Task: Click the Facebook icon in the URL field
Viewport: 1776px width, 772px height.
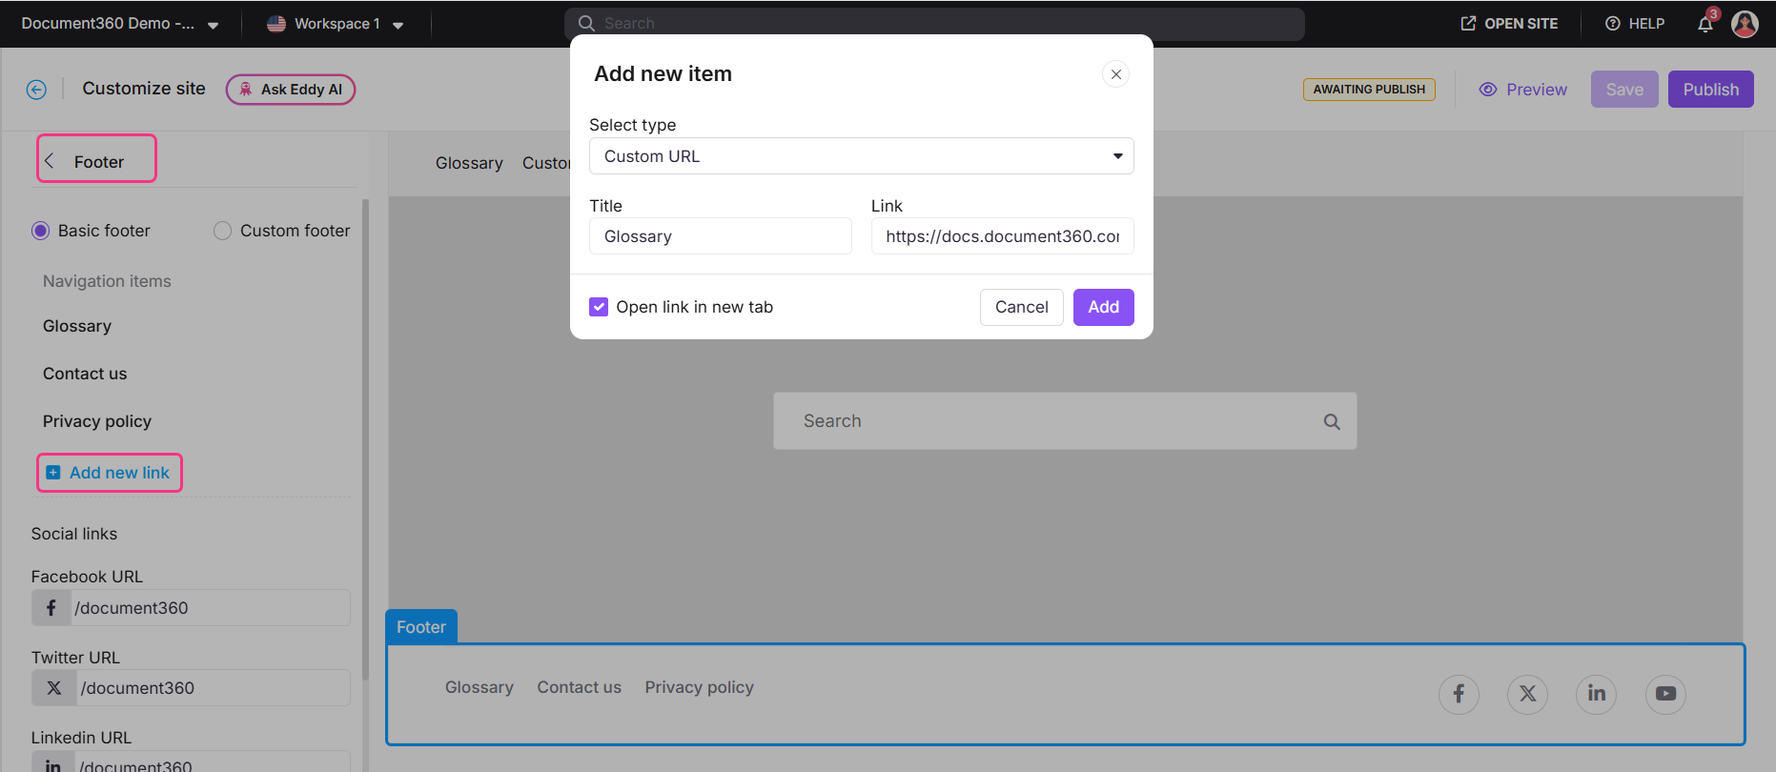Action: tap(51, 608)
